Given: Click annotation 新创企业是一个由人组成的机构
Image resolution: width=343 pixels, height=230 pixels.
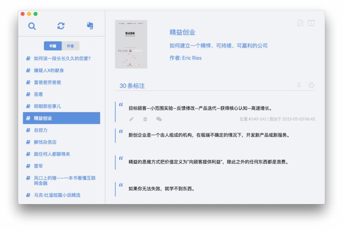Looking at the screenshot, I should 209,135.
